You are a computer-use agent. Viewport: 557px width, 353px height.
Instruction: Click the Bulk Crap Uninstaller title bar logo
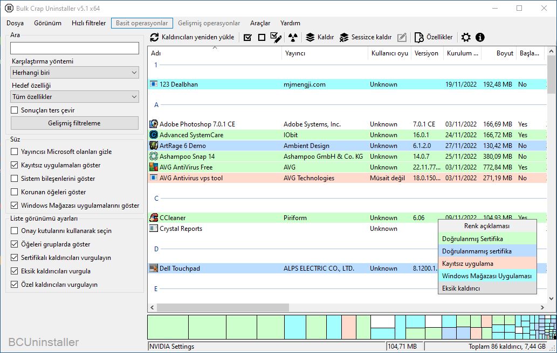[9, 8]
